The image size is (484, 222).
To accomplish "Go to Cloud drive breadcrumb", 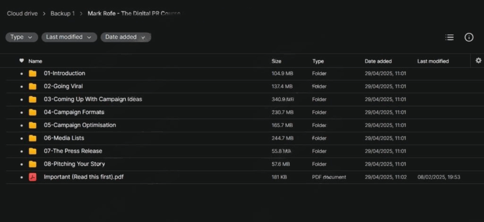I will pyautogui.click(x=22, y=13).
